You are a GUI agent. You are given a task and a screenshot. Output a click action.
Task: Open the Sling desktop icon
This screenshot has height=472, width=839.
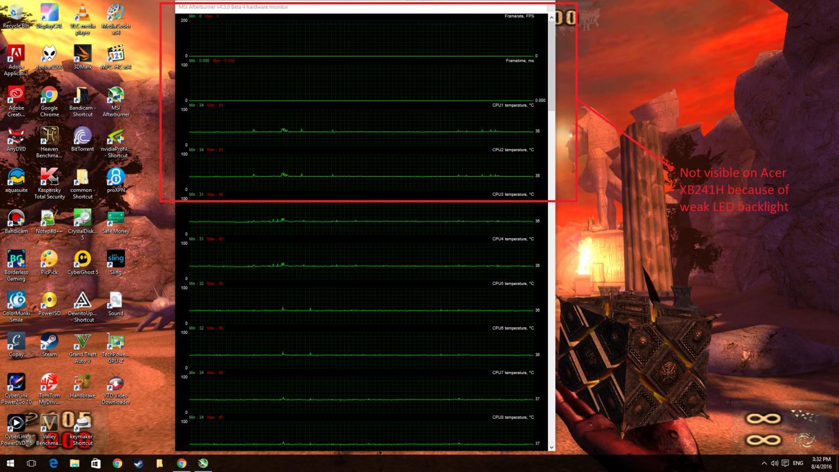pos(116,263)
